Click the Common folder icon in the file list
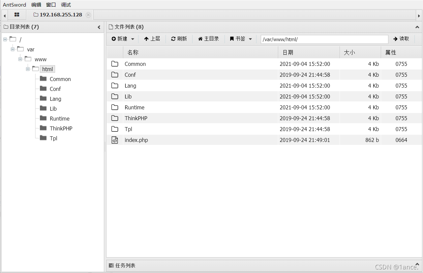Screen dimensions: 423x273 pyautogui.click(x=115, y=64)
